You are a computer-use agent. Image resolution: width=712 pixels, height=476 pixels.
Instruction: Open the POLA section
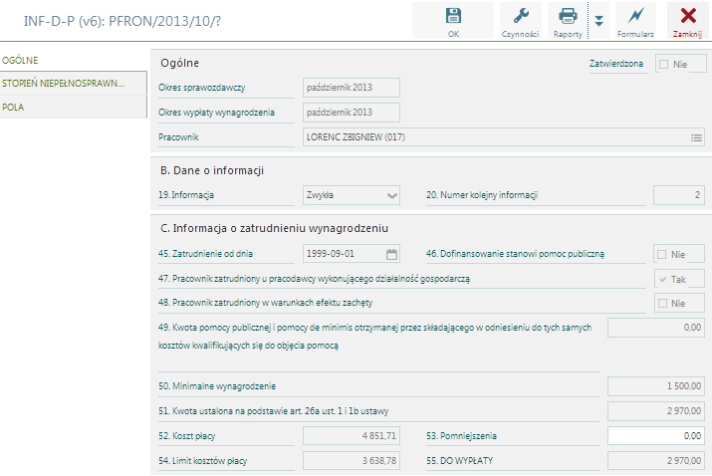pyautogui.click(x=73, y=107)
